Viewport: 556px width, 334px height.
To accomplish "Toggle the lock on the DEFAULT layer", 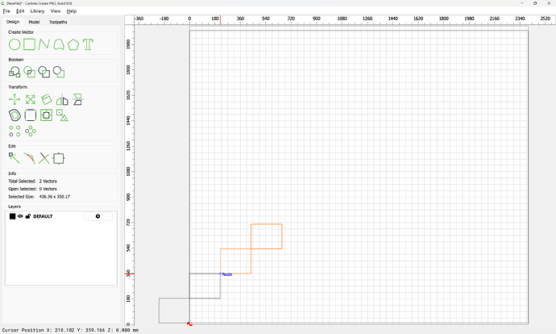I will [28, 216].
